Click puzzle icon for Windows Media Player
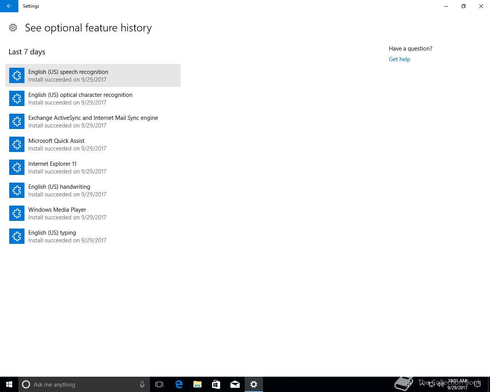This screenshot has width=490, height=392. tap(17, 213)
